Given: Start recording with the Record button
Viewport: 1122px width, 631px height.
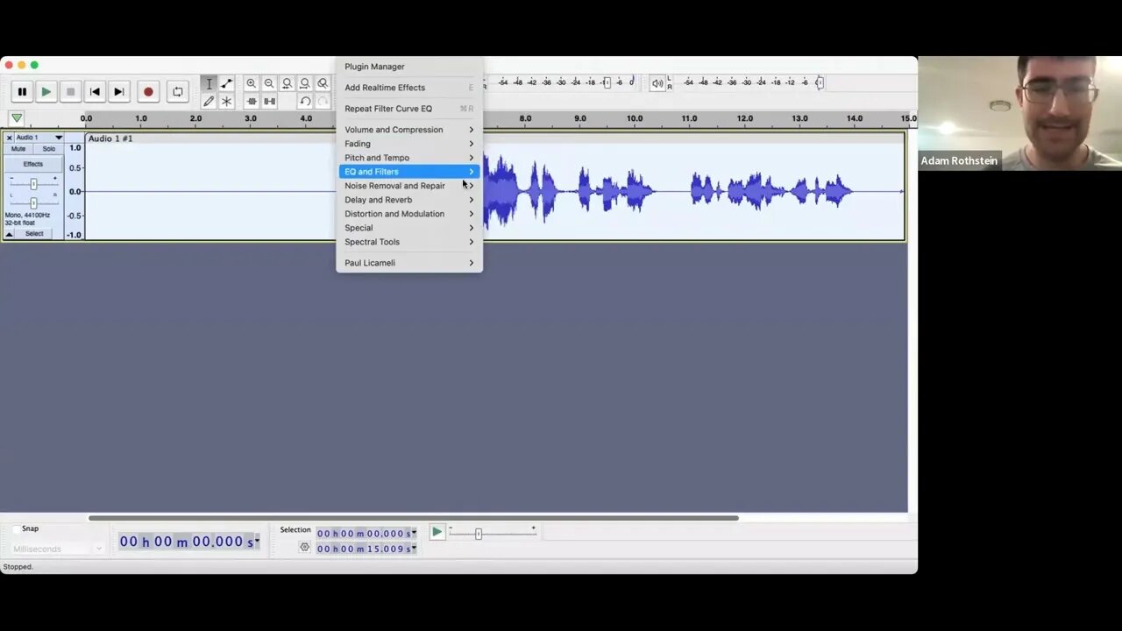Looking at the screenshot, I should point(147,92).
